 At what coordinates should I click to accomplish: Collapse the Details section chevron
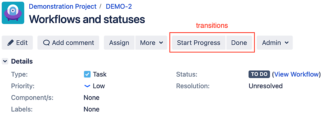tap(5, 61)
